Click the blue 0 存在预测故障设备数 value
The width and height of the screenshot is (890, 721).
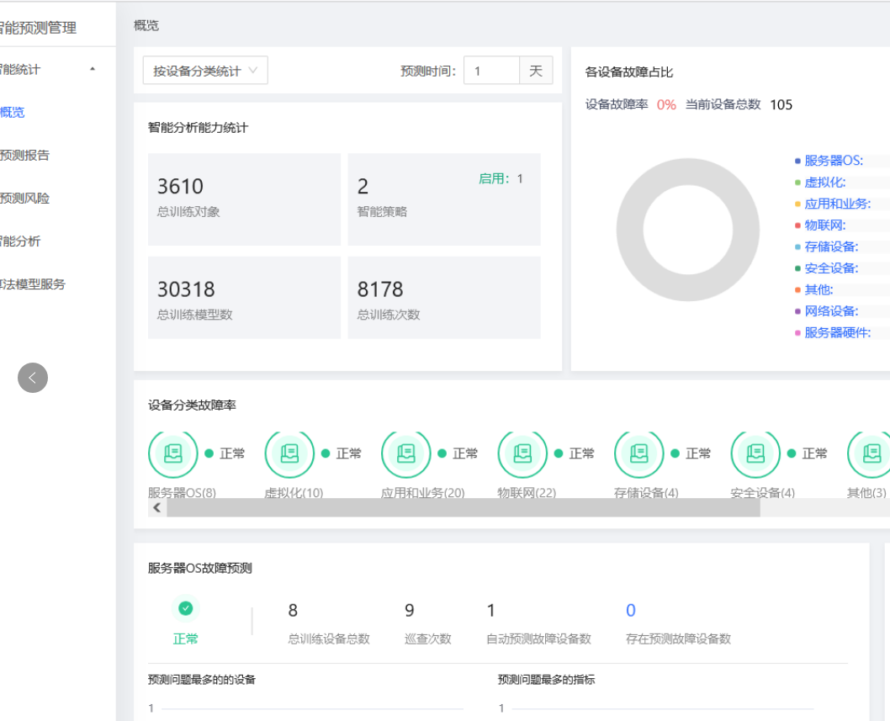tap(631, 610)
